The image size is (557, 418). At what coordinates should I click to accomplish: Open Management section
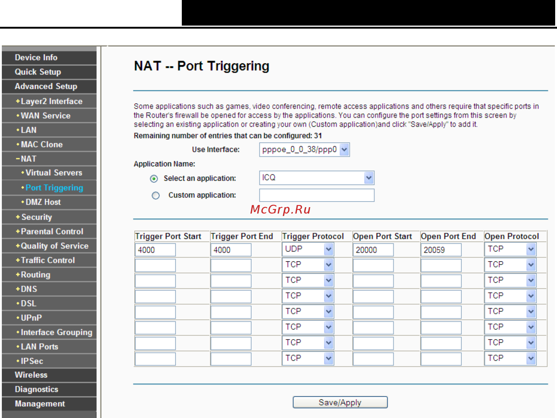[40, 404]
